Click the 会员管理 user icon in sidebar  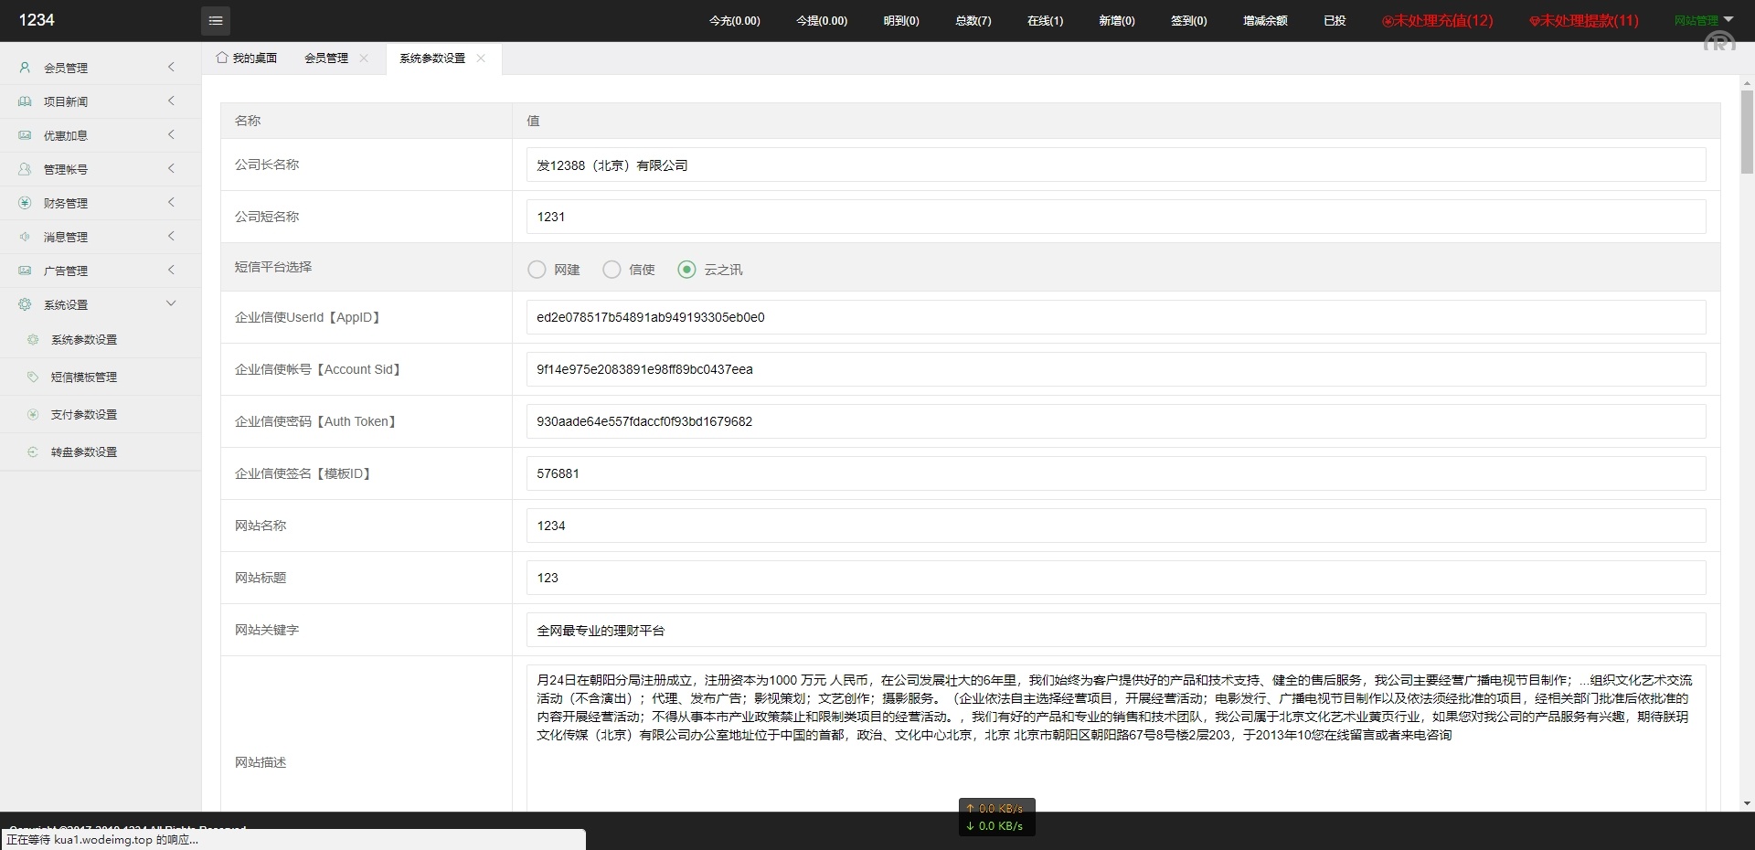click(25, 68)
